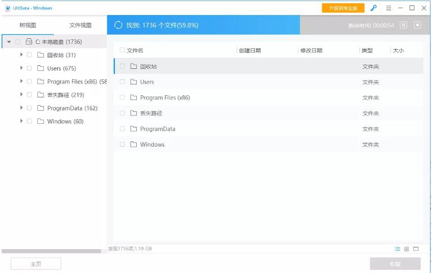Open the hamburger menu in title bar
This screenshot has width=434, height=273.
tap(388, 8)
